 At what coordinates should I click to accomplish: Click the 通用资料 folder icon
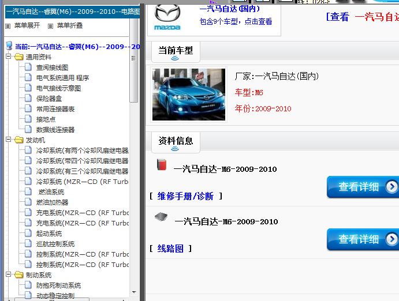point(19,57)
